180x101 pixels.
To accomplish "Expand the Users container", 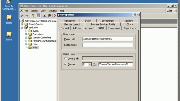I will coord(26,44).
